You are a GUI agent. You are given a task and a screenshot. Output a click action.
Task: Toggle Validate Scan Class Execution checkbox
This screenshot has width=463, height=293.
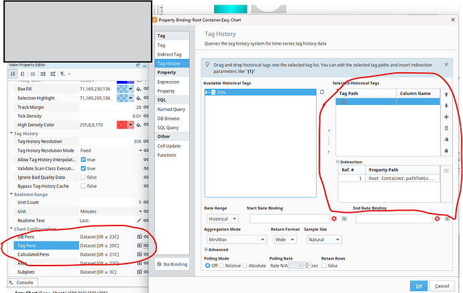[x=83, y=169]
